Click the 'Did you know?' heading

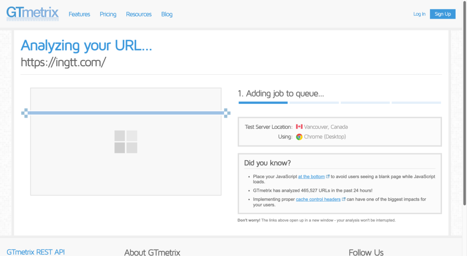(x=267, y=163)
